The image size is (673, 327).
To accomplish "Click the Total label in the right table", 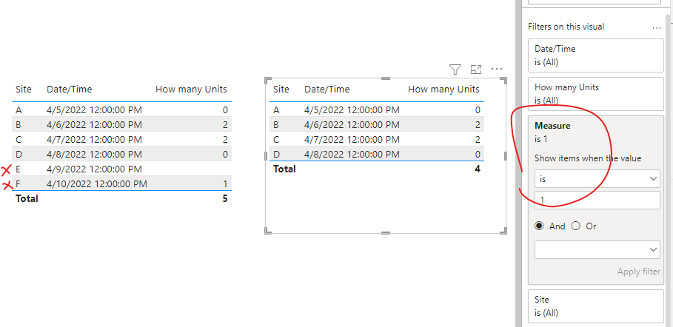I will tap(284, 169).
